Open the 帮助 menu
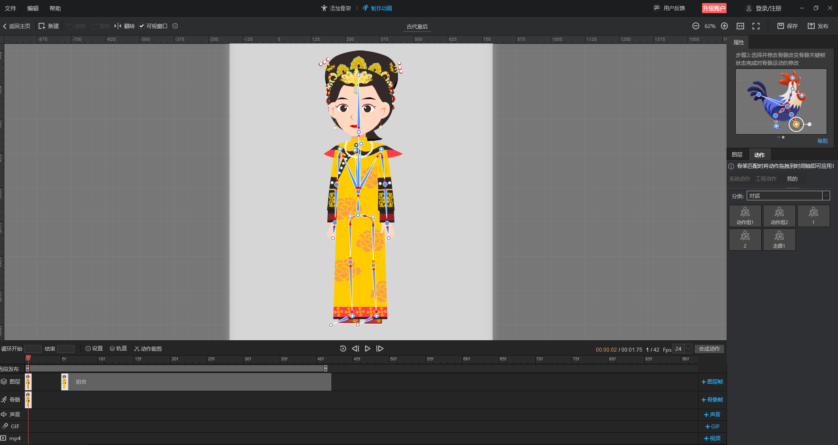The image size is (838, 445). pos(55,8)
